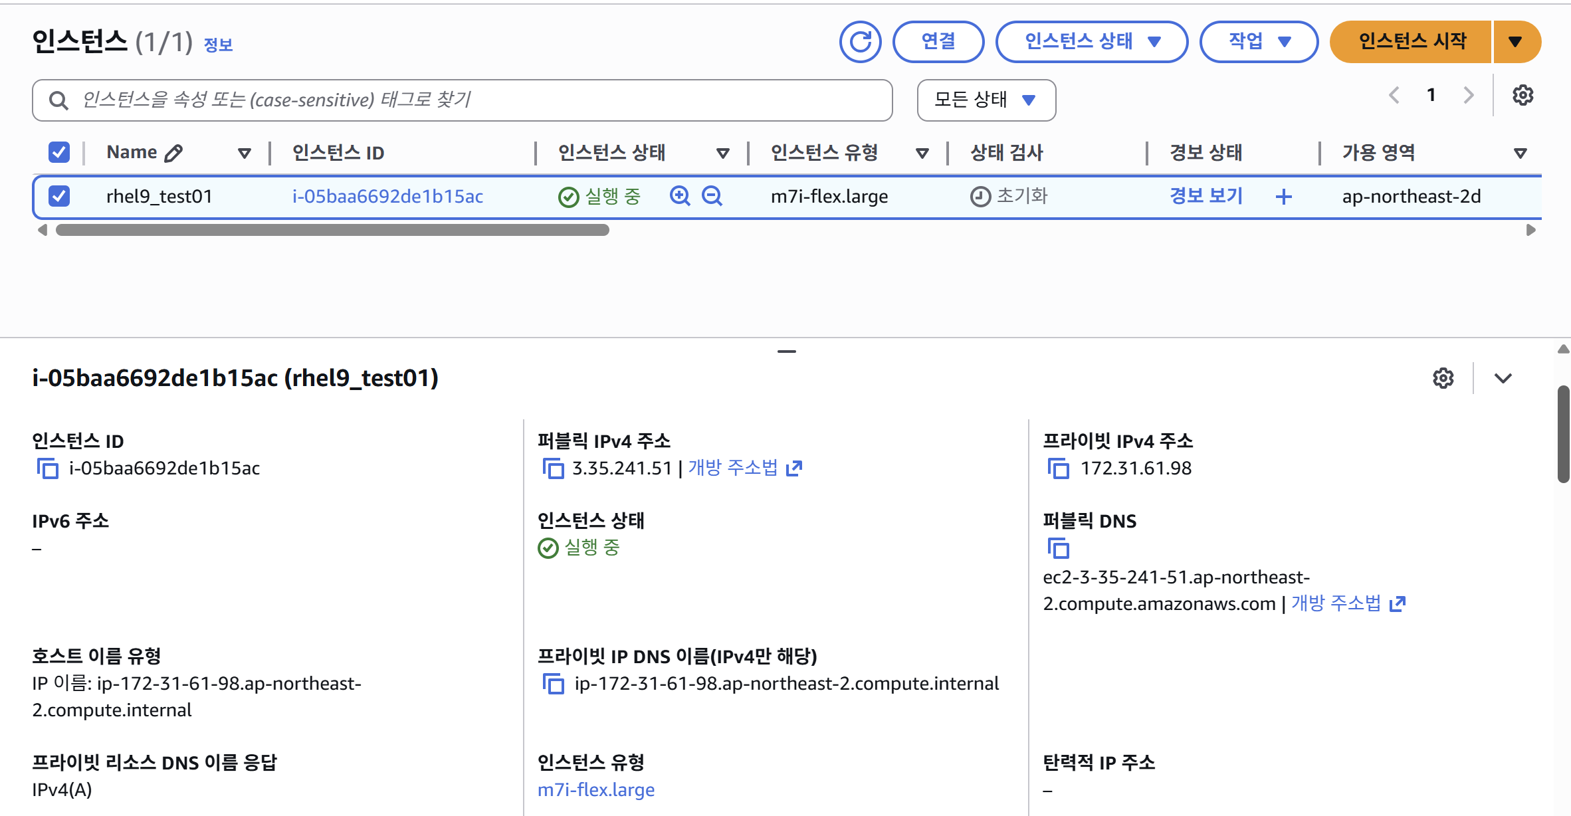
Task: Copy the 퍼블릭 DNS name
Action: point(1058,549)
